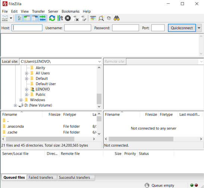Open Local site path dropdown
Screen dimensions: 204x188
100,62
